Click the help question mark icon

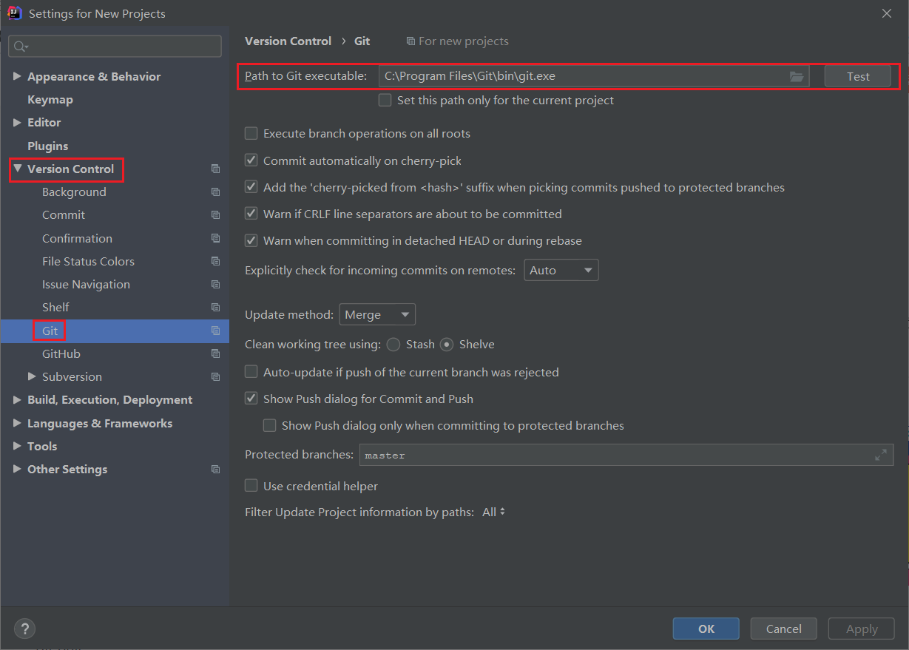24,629
